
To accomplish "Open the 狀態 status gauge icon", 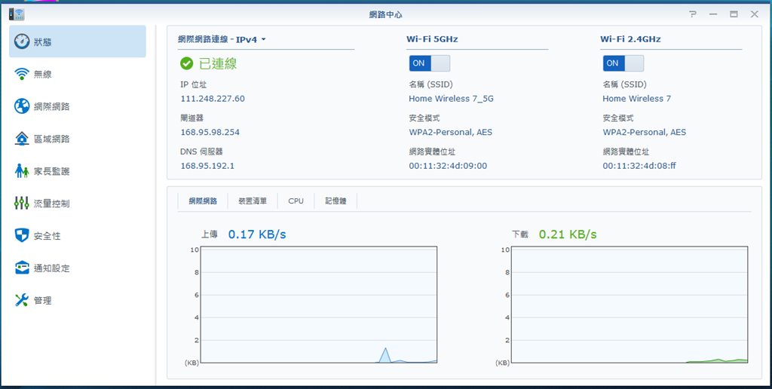I will coord(23,41).
